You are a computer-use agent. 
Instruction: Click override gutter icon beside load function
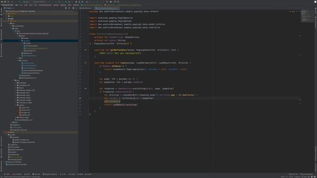pyautogui.click(x=86, y=63)
